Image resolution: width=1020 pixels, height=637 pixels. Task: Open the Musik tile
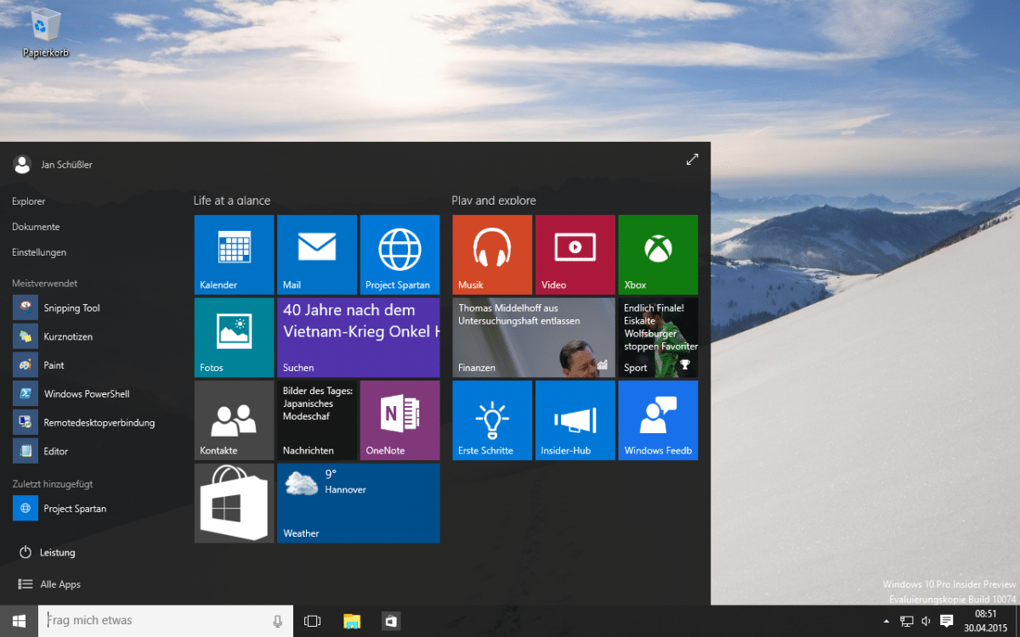point(492,255)
